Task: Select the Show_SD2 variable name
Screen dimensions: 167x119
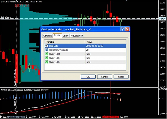Action: tap(55, 58)
